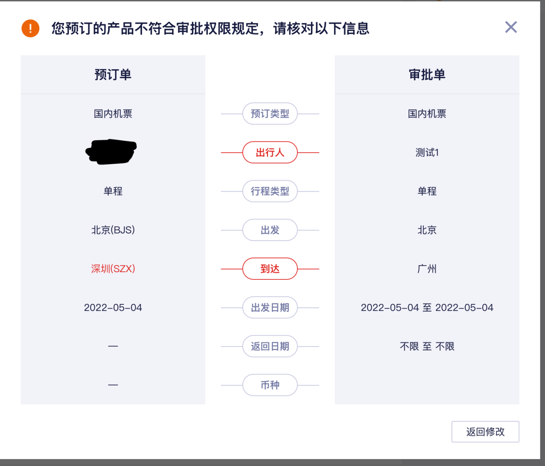Click the 返回日期 pill label

[270, 346]
